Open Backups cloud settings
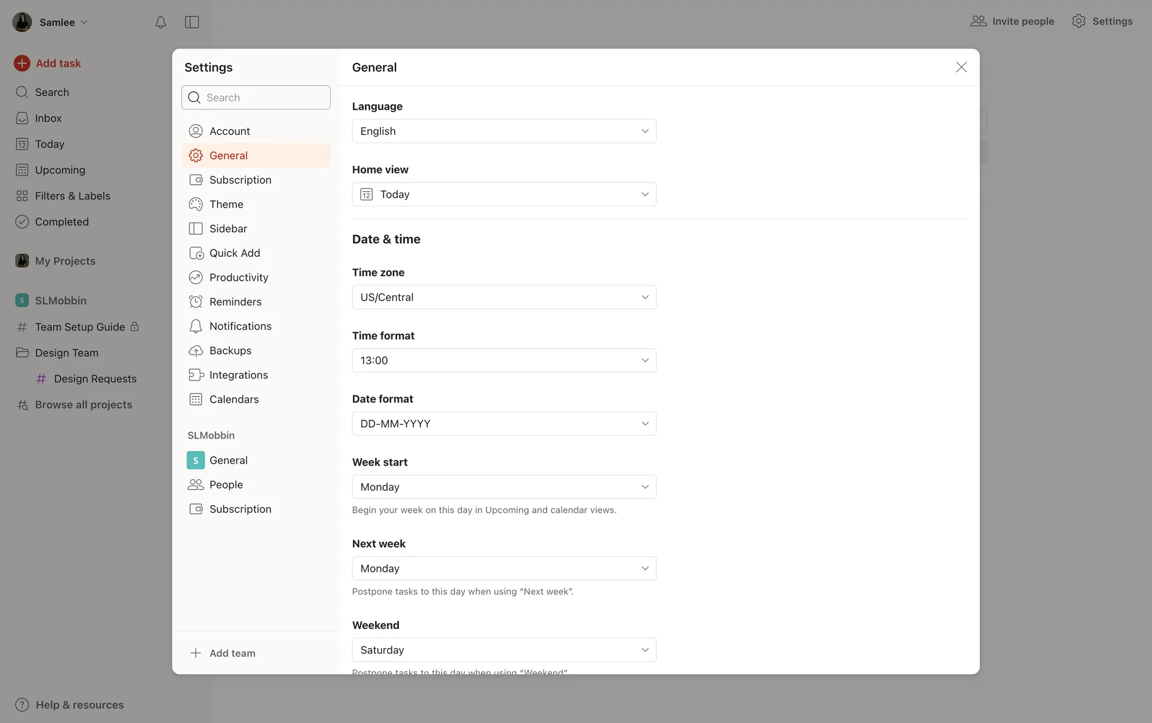1152x723 pixels. tap(230, 350)
